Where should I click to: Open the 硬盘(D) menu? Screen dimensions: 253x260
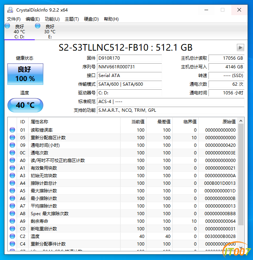pyautogui.click(x=91, y=19)
